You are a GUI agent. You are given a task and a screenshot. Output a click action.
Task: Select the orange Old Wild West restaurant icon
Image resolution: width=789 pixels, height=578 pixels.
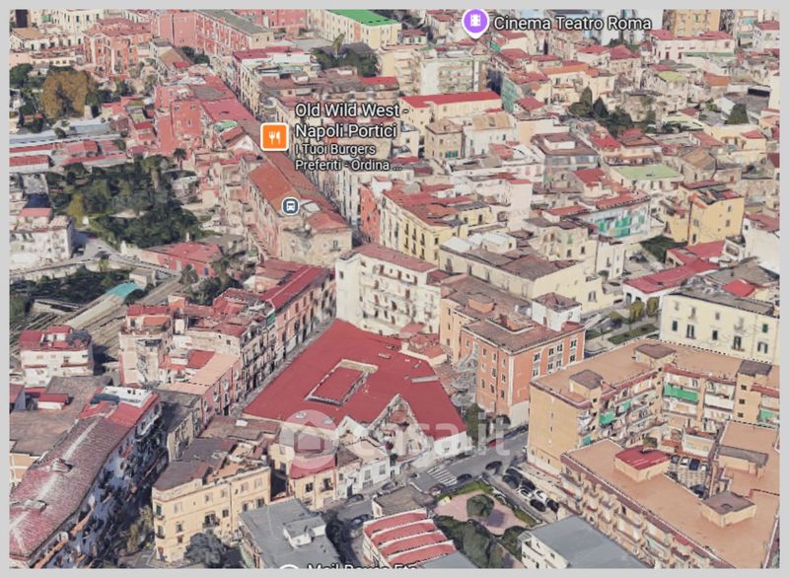pyautogui.click(x=274, y=135)
